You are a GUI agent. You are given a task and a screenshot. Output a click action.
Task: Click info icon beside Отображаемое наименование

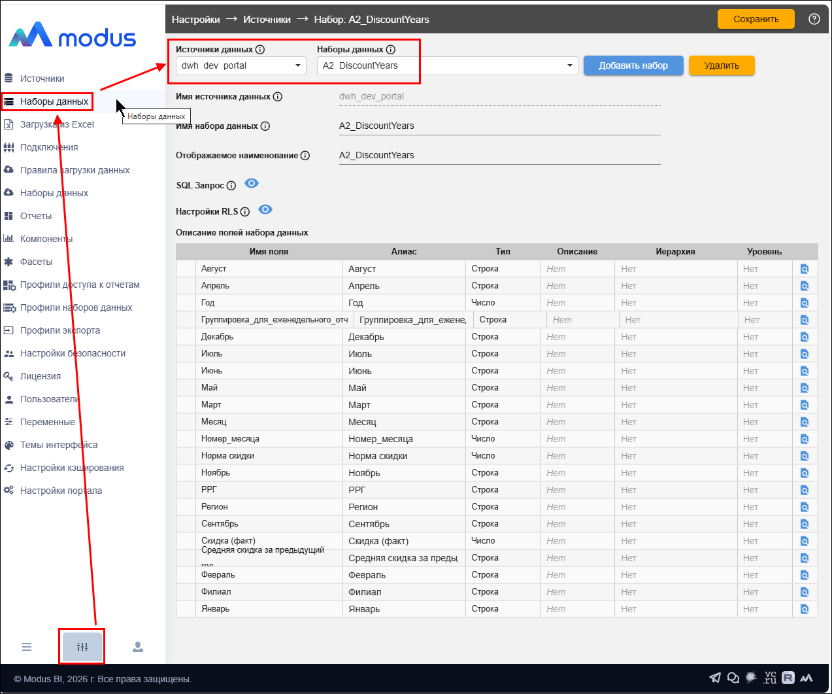coord(305,156)
